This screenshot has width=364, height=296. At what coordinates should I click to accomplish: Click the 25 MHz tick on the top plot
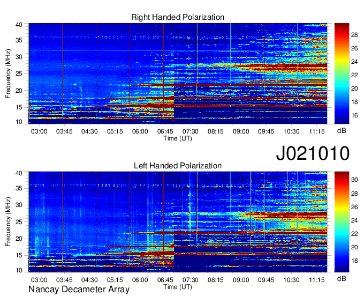[19, 73]
